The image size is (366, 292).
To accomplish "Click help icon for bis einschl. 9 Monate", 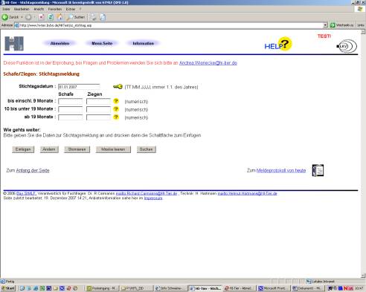I will (x=116, y=101).
